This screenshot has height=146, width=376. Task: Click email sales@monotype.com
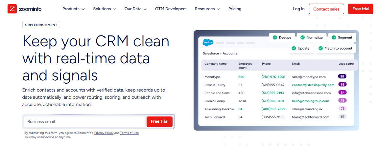point(309,77)
